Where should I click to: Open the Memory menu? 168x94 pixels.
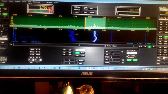click(x=4, y=1)
